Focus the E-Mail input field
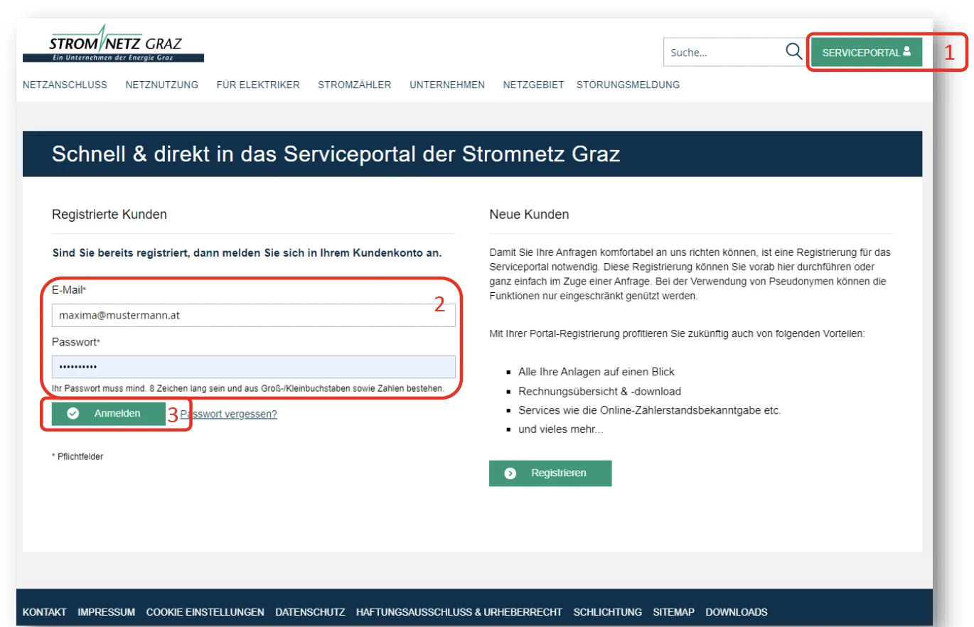 254,315
